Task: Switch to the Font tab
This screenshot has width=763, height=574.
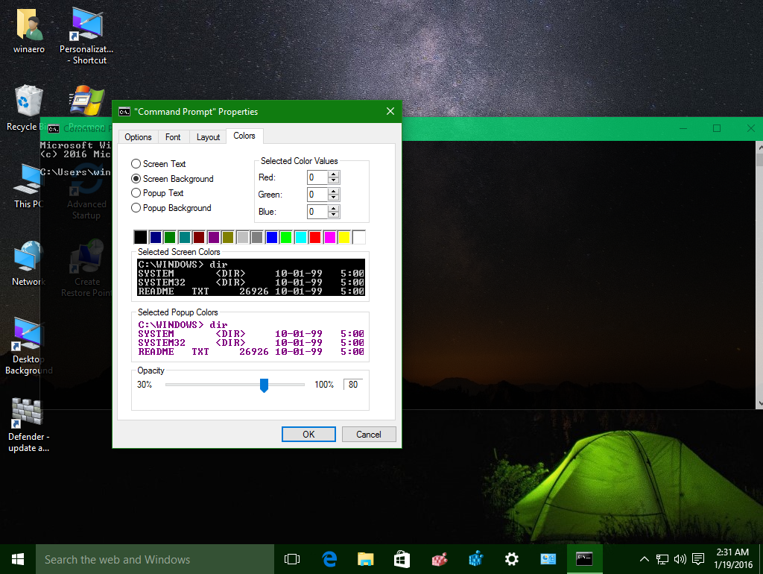Action: click(173, 136)
